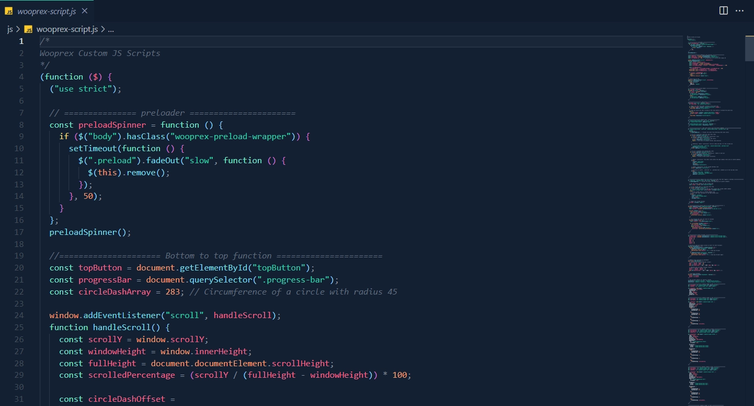Open the wooprex-script.js breadcrumb dropdown
754x406 pixels.
[x=67, y=29]
